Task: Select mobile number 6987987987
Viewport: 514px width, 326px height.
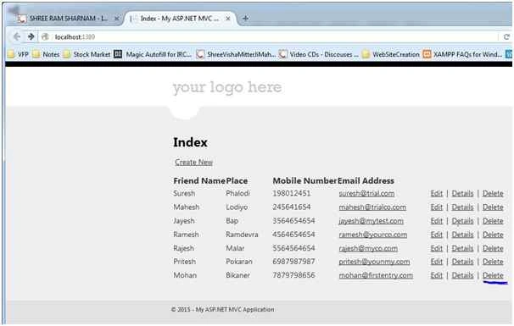Action: (x=293, y=262)
